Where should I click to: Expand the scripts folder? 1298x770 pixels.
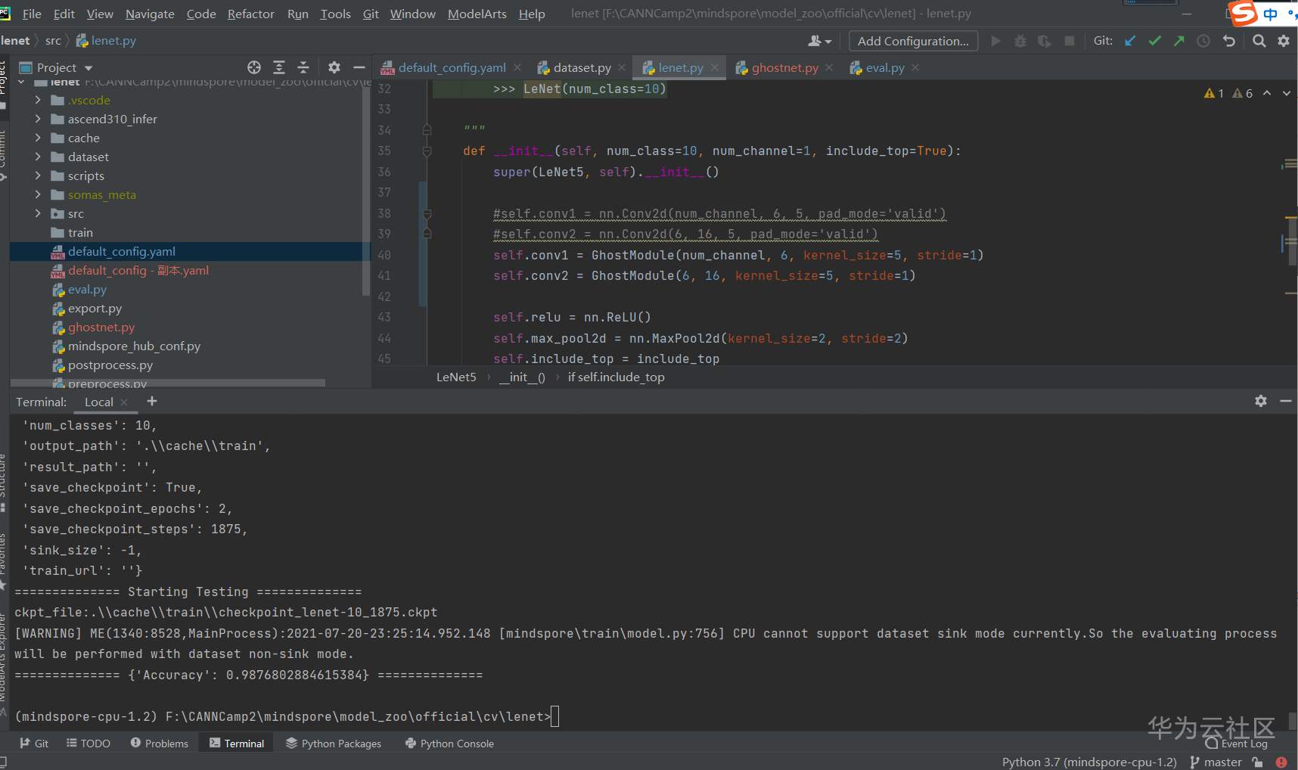click(x=38, y=175)
